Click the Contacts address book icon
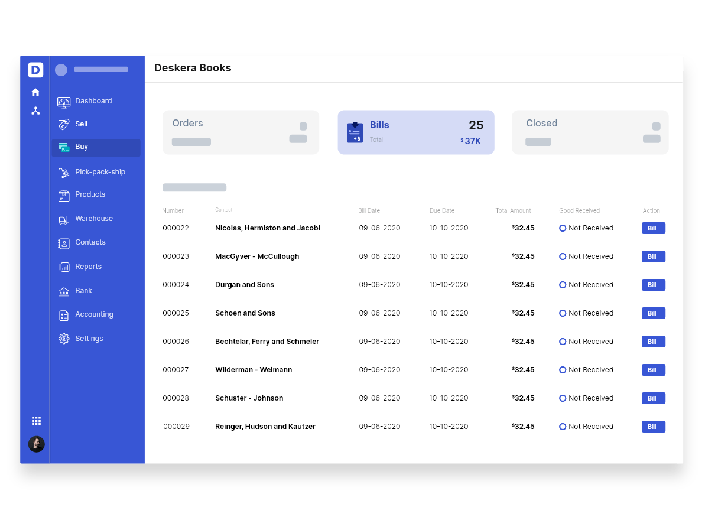 (x=64, y=243)
